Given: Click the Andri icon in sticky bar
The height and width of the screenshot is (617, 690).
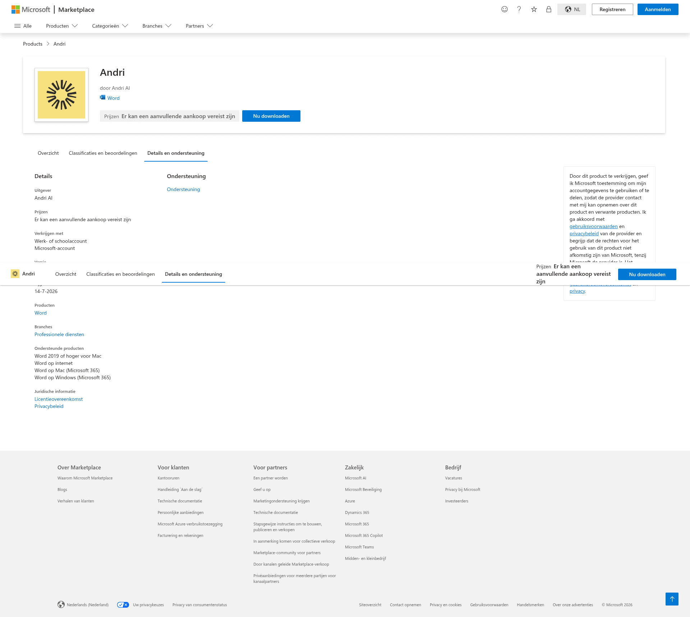Looking at the screenshot, I should point(15,274).
